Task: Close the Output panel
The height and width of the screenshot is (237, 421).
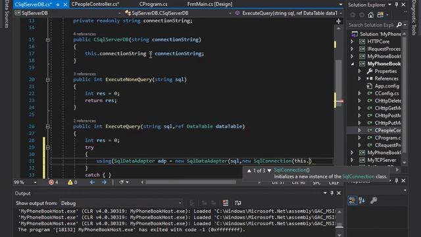Action: (339, 193)
